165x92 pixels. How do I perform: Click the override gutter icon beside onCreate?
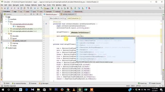click(46, 24)
